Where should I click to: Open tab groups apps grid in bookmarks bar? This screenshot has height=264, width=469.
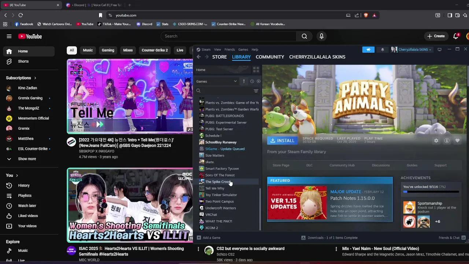pos(5,24)
